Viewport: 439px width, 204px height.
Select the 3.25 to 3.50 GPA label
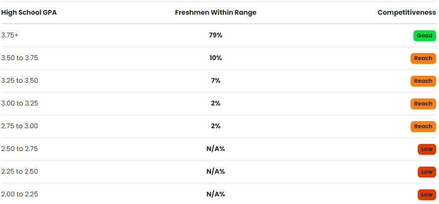[19, 81]
